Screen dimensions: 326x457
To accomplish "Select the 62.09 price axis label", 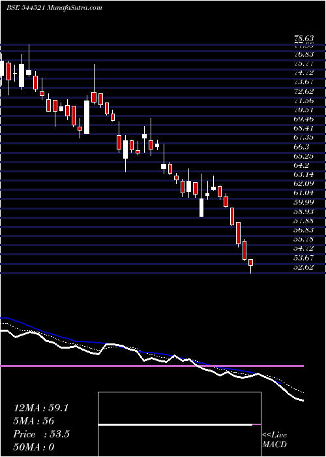I will click(x=304, y=183).
